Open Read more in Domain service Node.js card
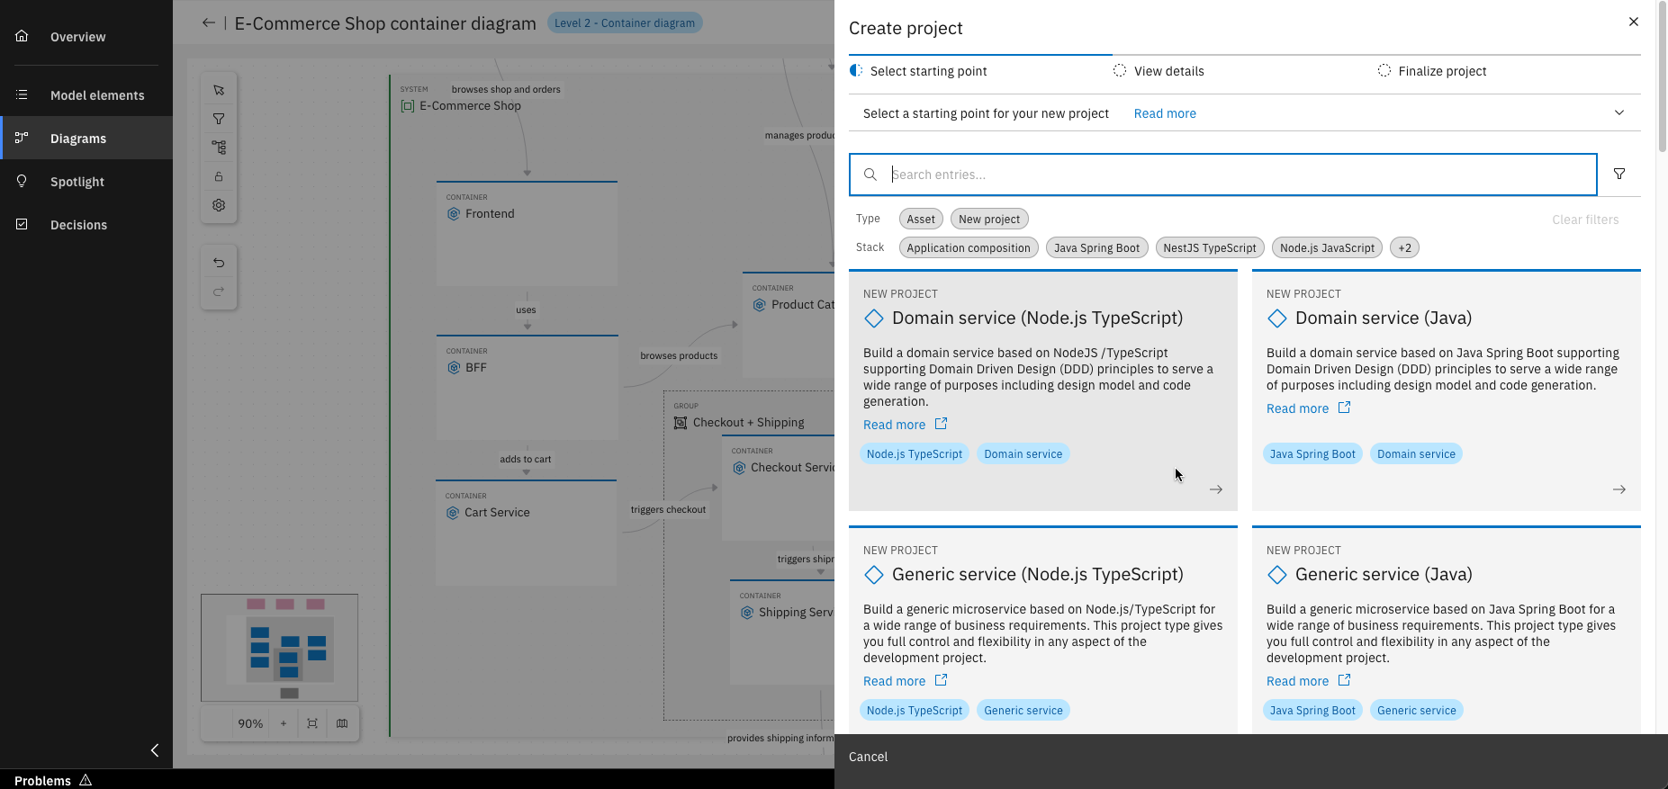This screenshot has height=789, width=1668. click(905, 425)
